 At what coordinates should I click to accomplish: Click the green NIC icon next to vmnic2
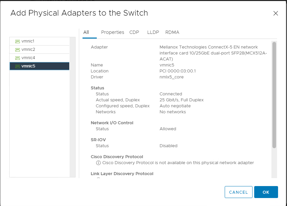pyautogui.click(x=17, y=50)
